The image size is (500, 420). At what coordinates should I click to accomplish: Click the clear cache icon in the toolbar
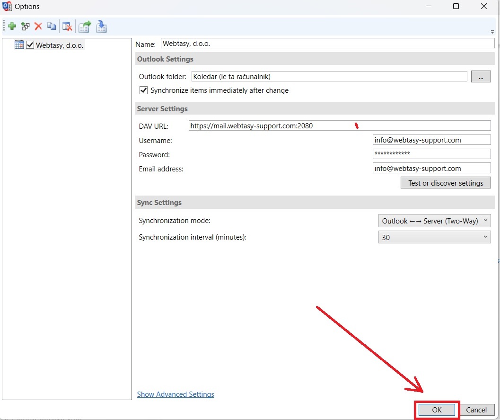point(67,27)
